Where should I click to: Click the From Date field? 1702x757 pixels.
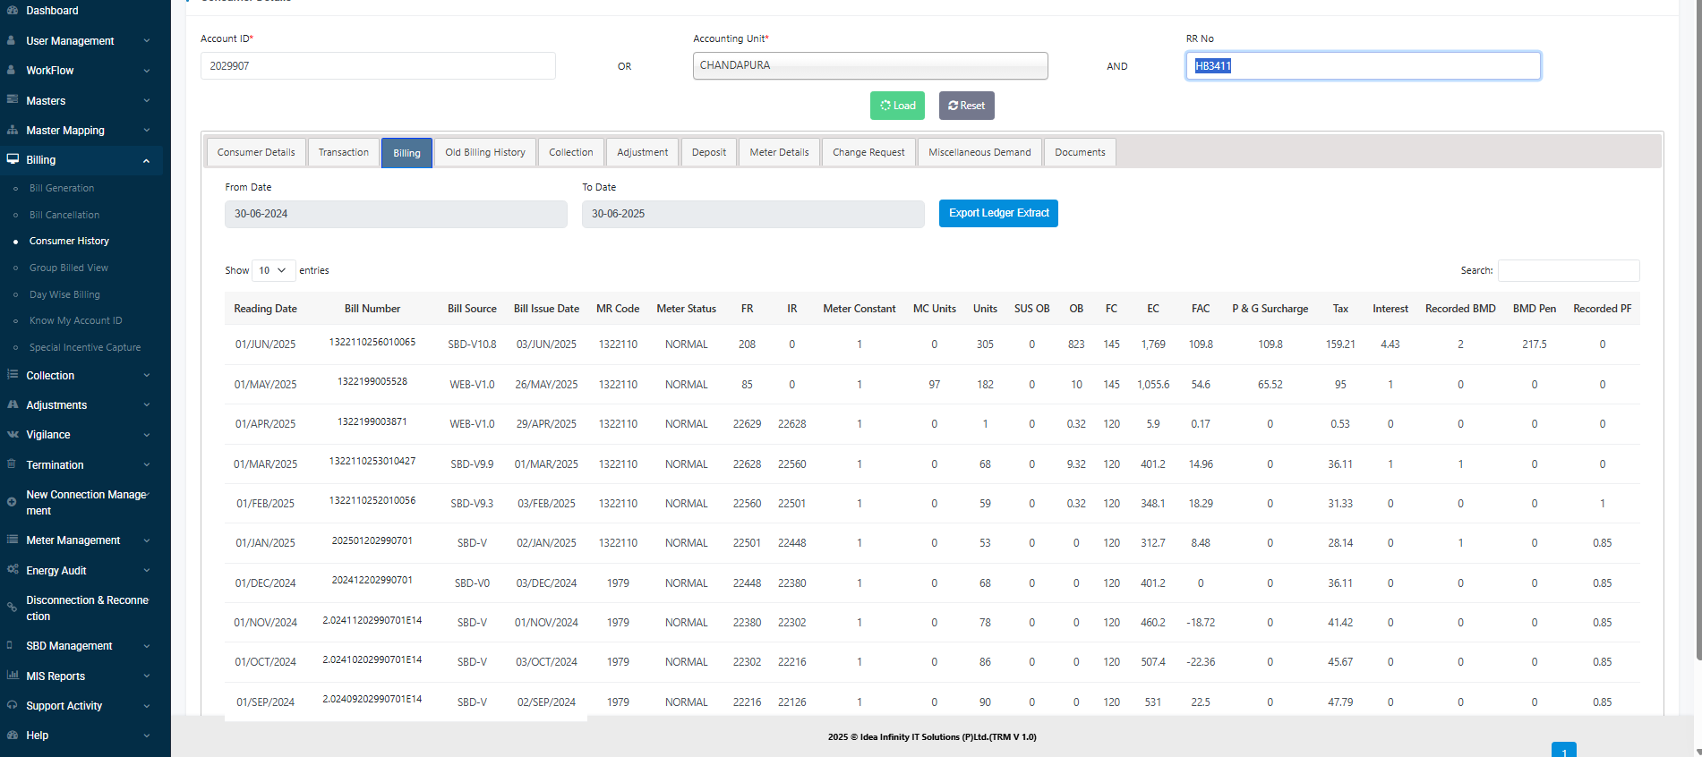(x=396, y=214)
